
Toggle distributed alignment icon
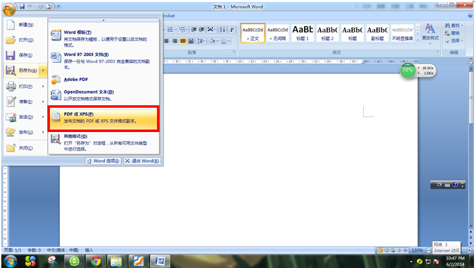click(191, 41)
